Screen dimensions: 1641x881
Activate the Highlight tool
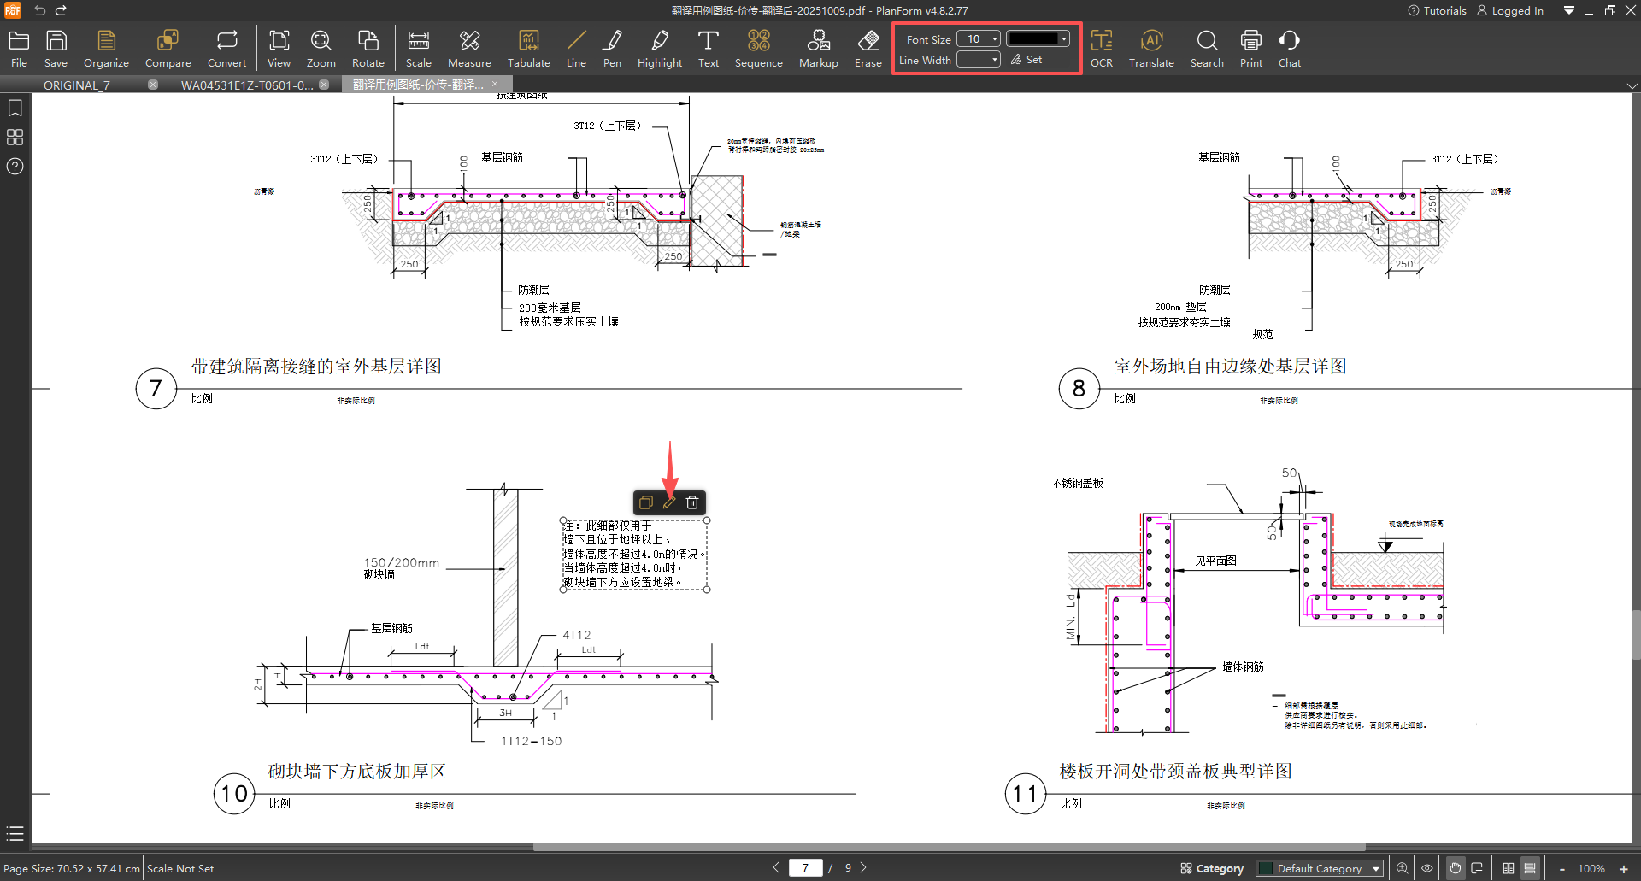(x=659, y=49)
